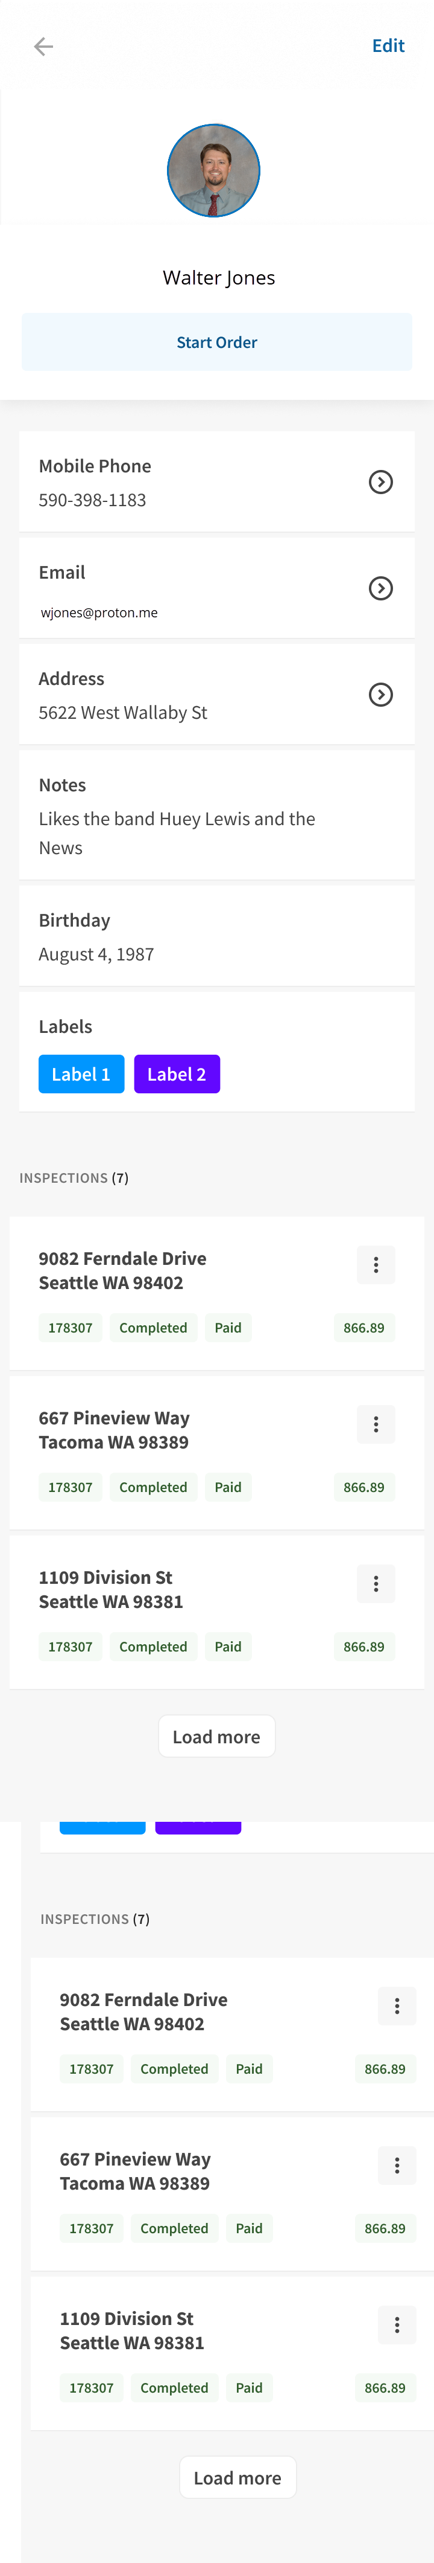This screenshot has width=434, height=2563.
Task: Click the first Load more button
Action: coord(216,1737)
